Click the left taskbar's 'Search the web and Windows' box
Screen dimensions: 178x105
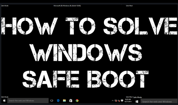[28, 101]
